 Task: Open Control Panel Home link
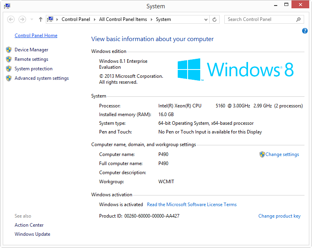point(36,36)
